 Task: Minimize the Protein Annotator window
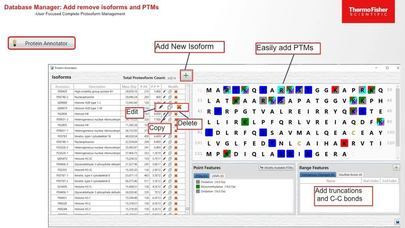click(376, 68)
